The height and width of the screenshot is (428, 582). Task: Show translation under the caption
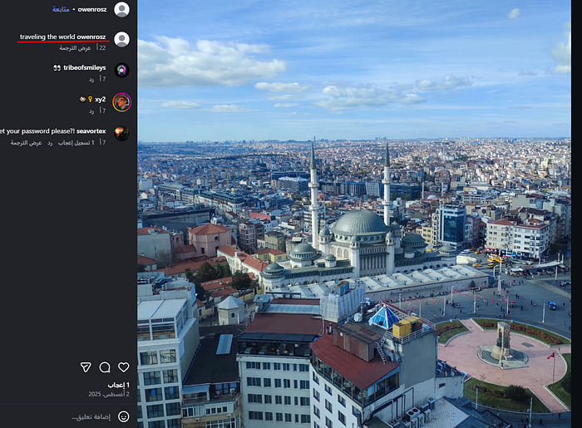tap(76, 48)
